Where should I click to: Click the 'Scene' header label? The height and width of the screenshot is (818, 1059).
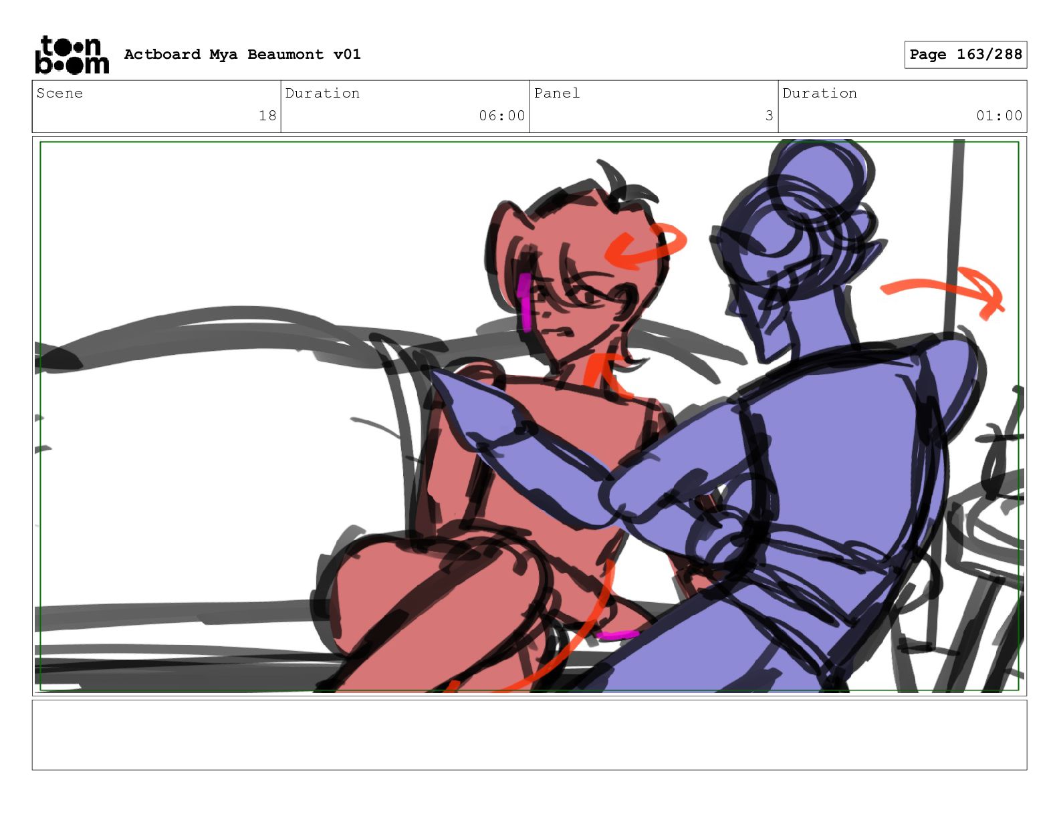(60, 93)
